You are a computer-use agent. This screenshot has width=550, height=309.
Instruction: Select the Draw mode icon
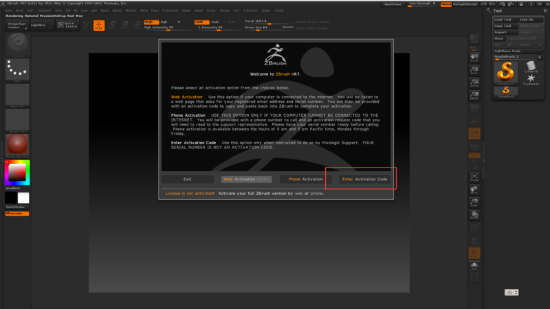[x=99, y=25]
